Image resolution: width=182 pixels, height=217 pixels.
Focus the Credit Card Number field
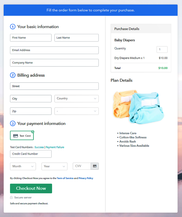(x=31, y=154)
